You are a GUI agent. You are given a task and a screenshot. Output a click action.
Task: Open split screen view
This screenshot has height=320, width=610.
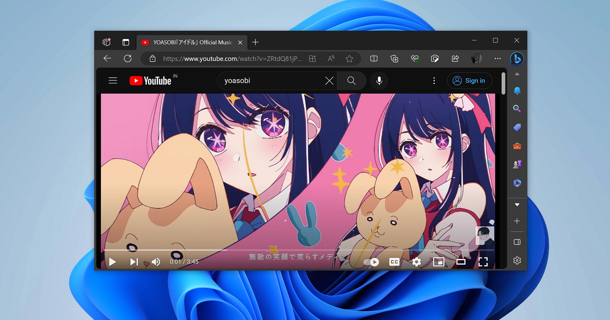point(374,59)
